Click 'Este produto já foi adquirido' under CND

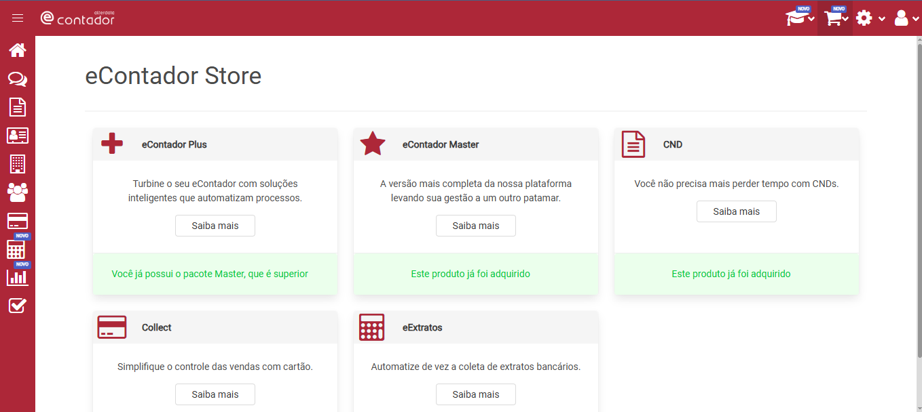coord(731,274)
